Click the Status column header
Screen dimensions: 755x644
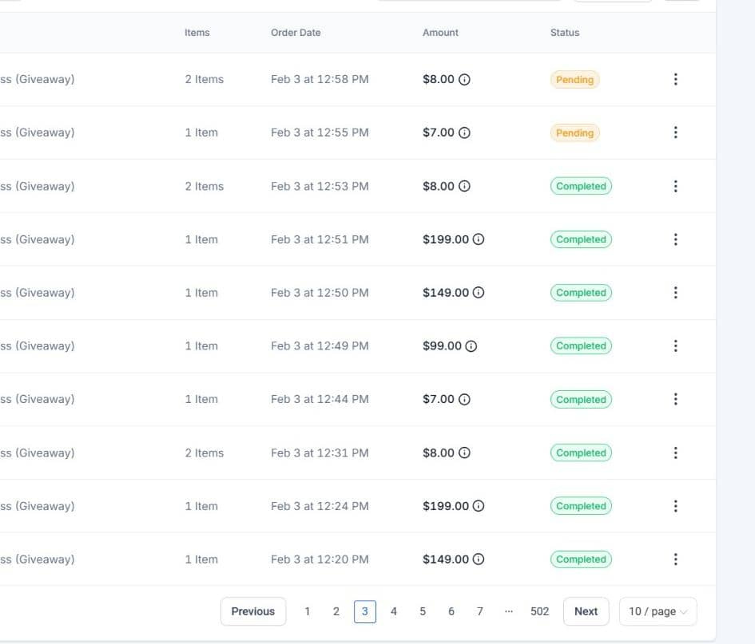(x=564, y=33)
